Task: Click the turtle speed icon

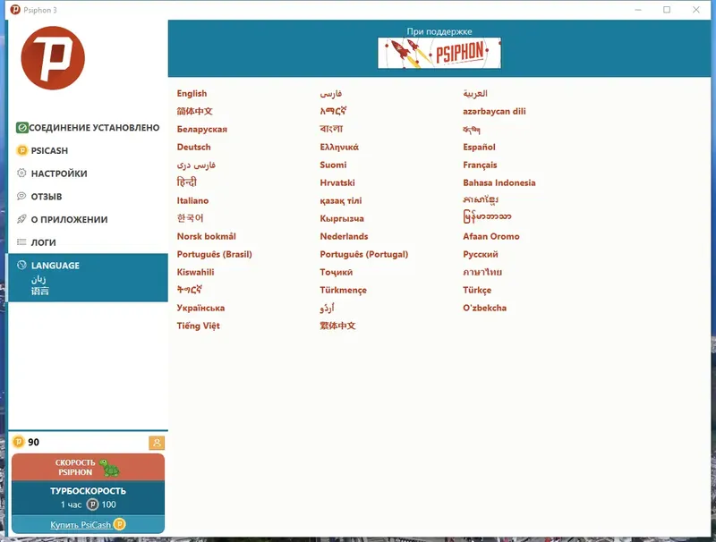Action: point(109,468)
